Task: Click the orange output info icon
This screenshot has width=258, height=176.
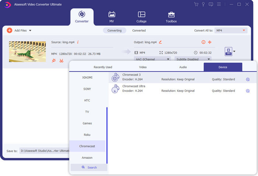Action: click(x=203, y=42)
